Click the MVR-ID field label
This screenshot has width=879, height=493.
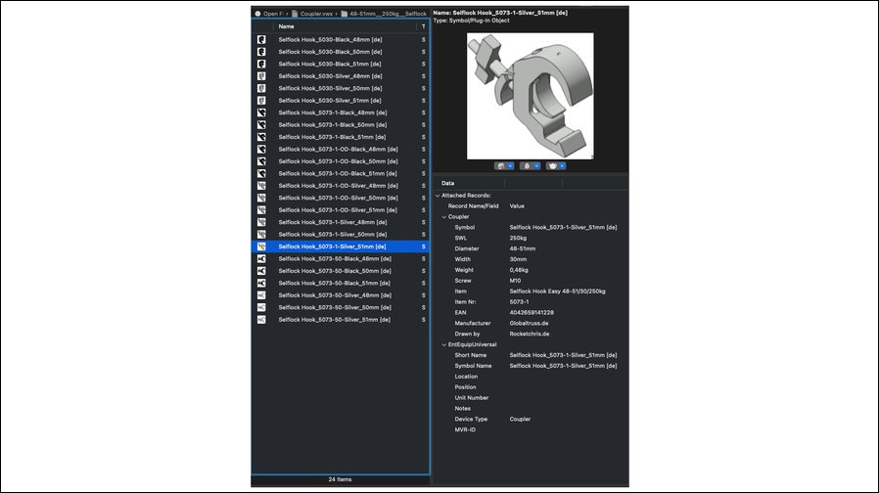tap(465, 429)
